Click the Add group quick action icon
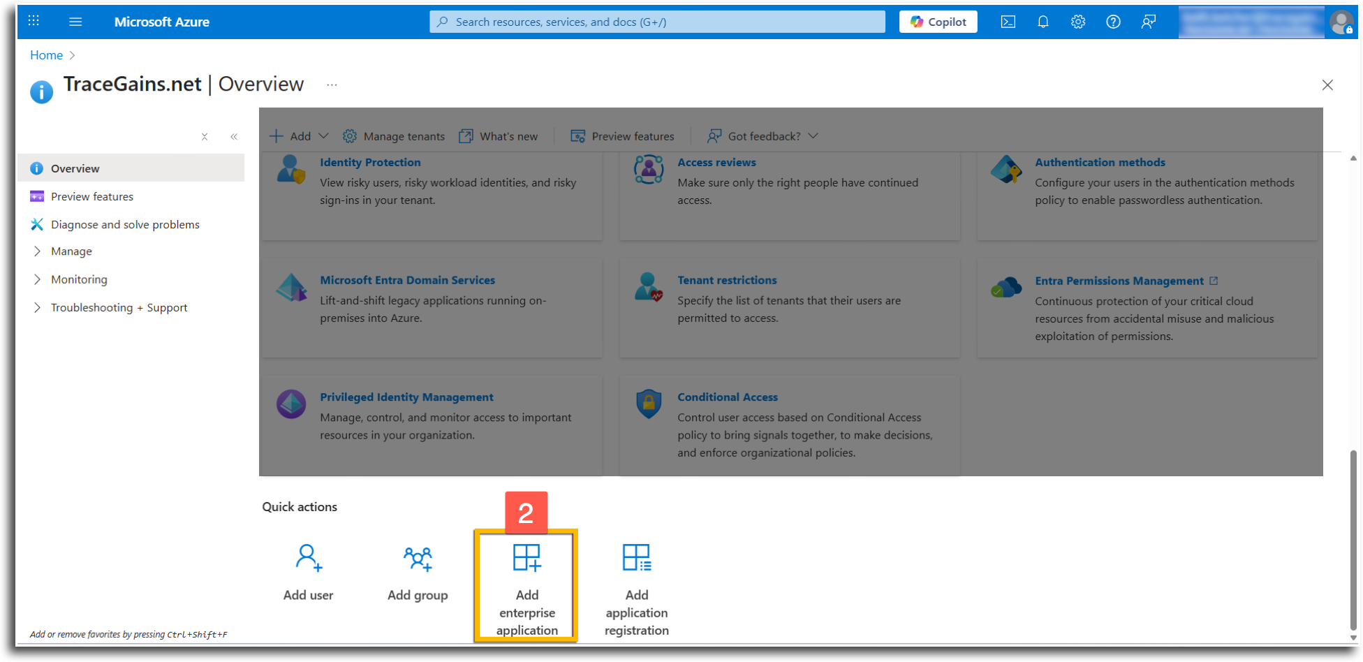This screenshot has width=1363, height=662. click(418, 559)
